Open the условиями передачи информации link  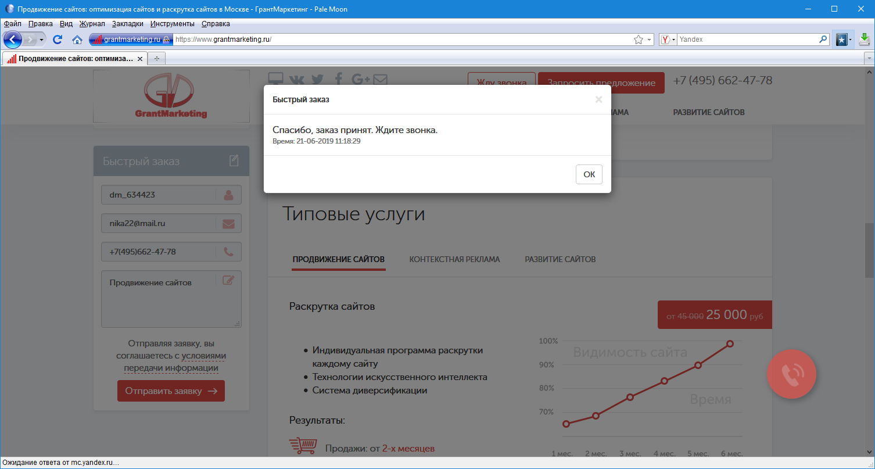click(174, 362)
